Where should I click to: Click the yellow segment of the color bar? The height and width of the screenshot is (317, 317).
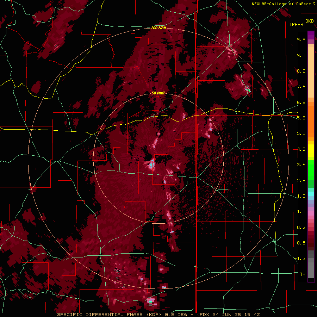click(311, 151)
